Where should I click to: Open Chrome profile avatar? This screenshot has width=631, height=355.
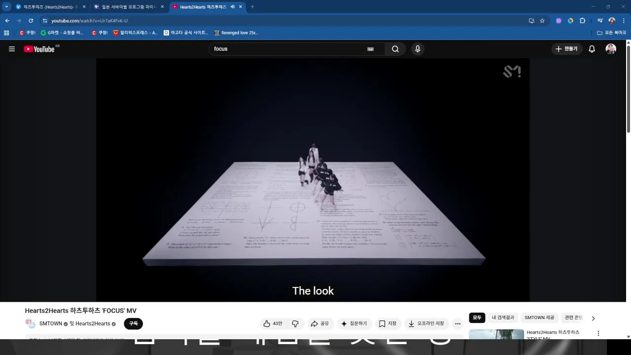click(x=612, y=21)
